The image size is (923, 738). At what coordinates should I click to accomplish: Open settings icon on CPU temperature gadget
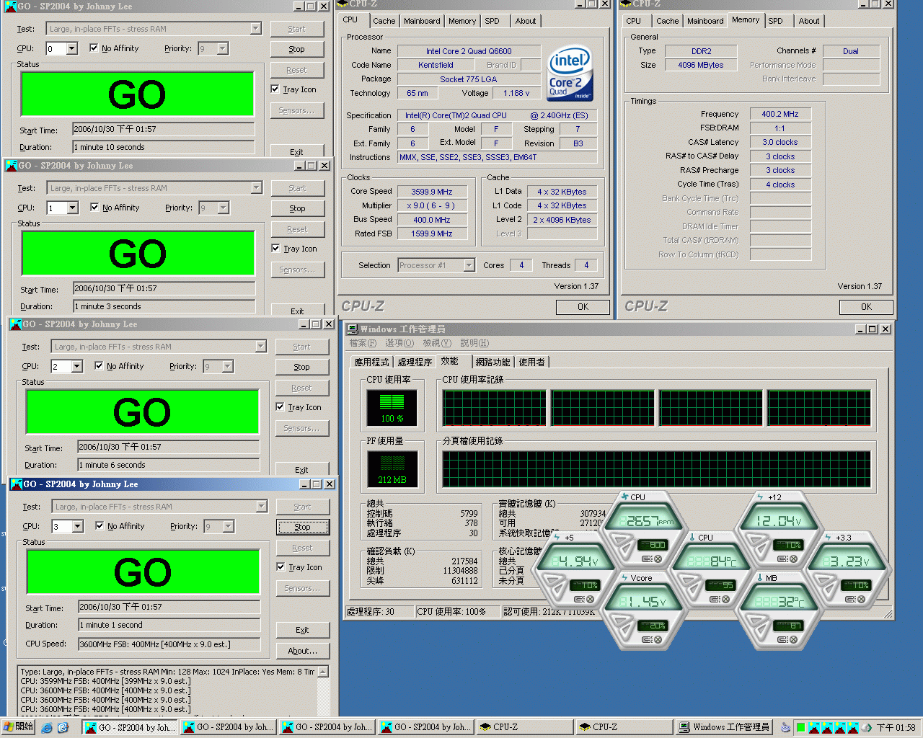[x=715, y=599]
